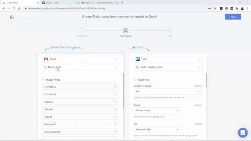Switch to the Boards | Trello tab

(60, 3)
